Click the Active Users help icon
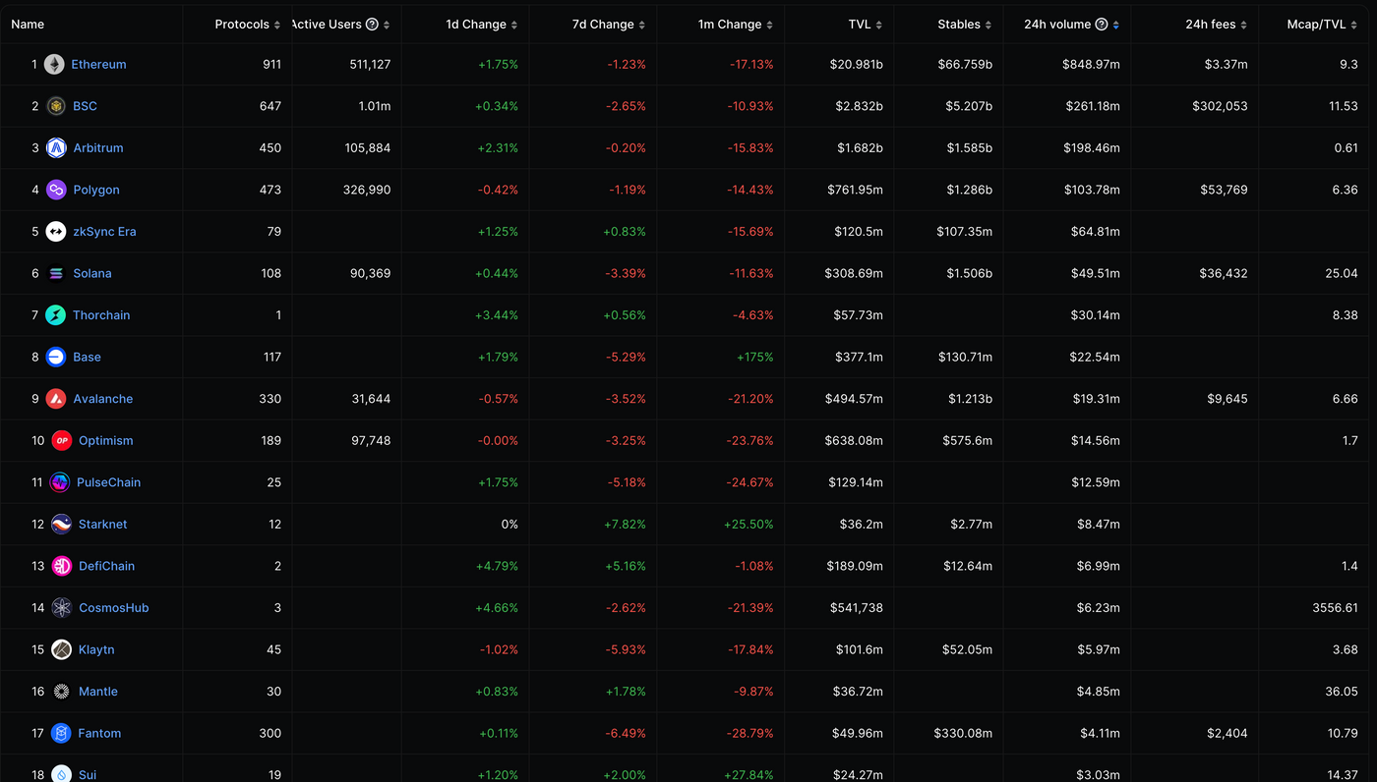This screenshot has height=782, width=1377. click(372, 25)
